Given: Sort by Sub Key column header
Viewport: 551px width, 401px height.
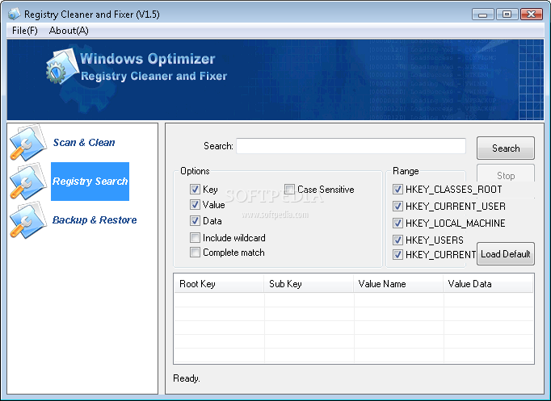Looking at the screenshot, I should (x=309, y=283).
